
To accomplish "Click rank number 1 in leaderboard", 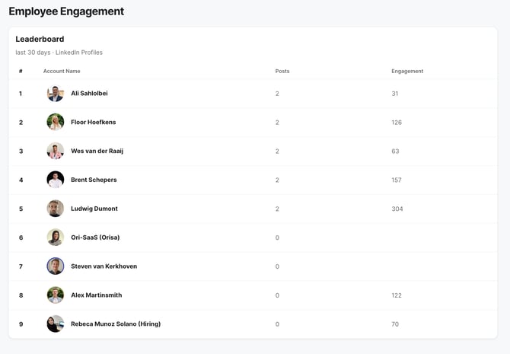I will coord(21,94).
